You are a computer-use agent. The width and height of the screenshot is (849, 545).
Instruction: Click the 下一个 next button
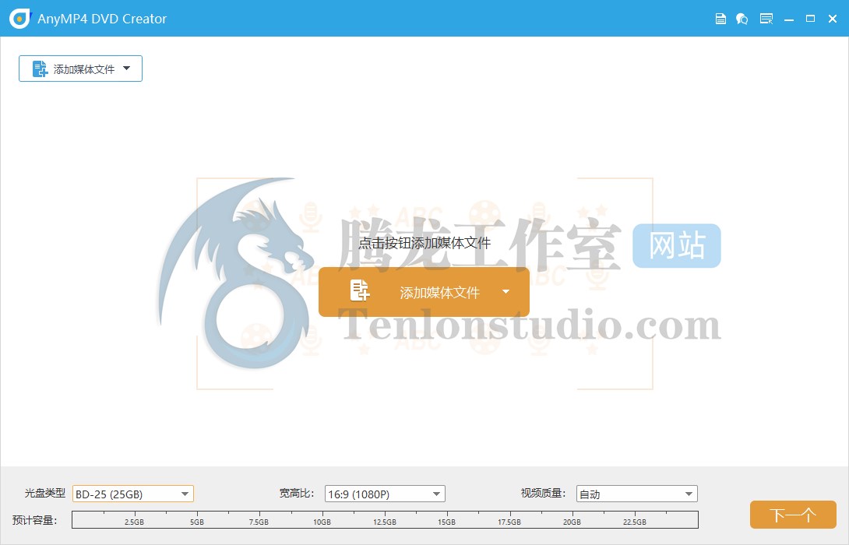pyautogui.click(x=793, y=515)
